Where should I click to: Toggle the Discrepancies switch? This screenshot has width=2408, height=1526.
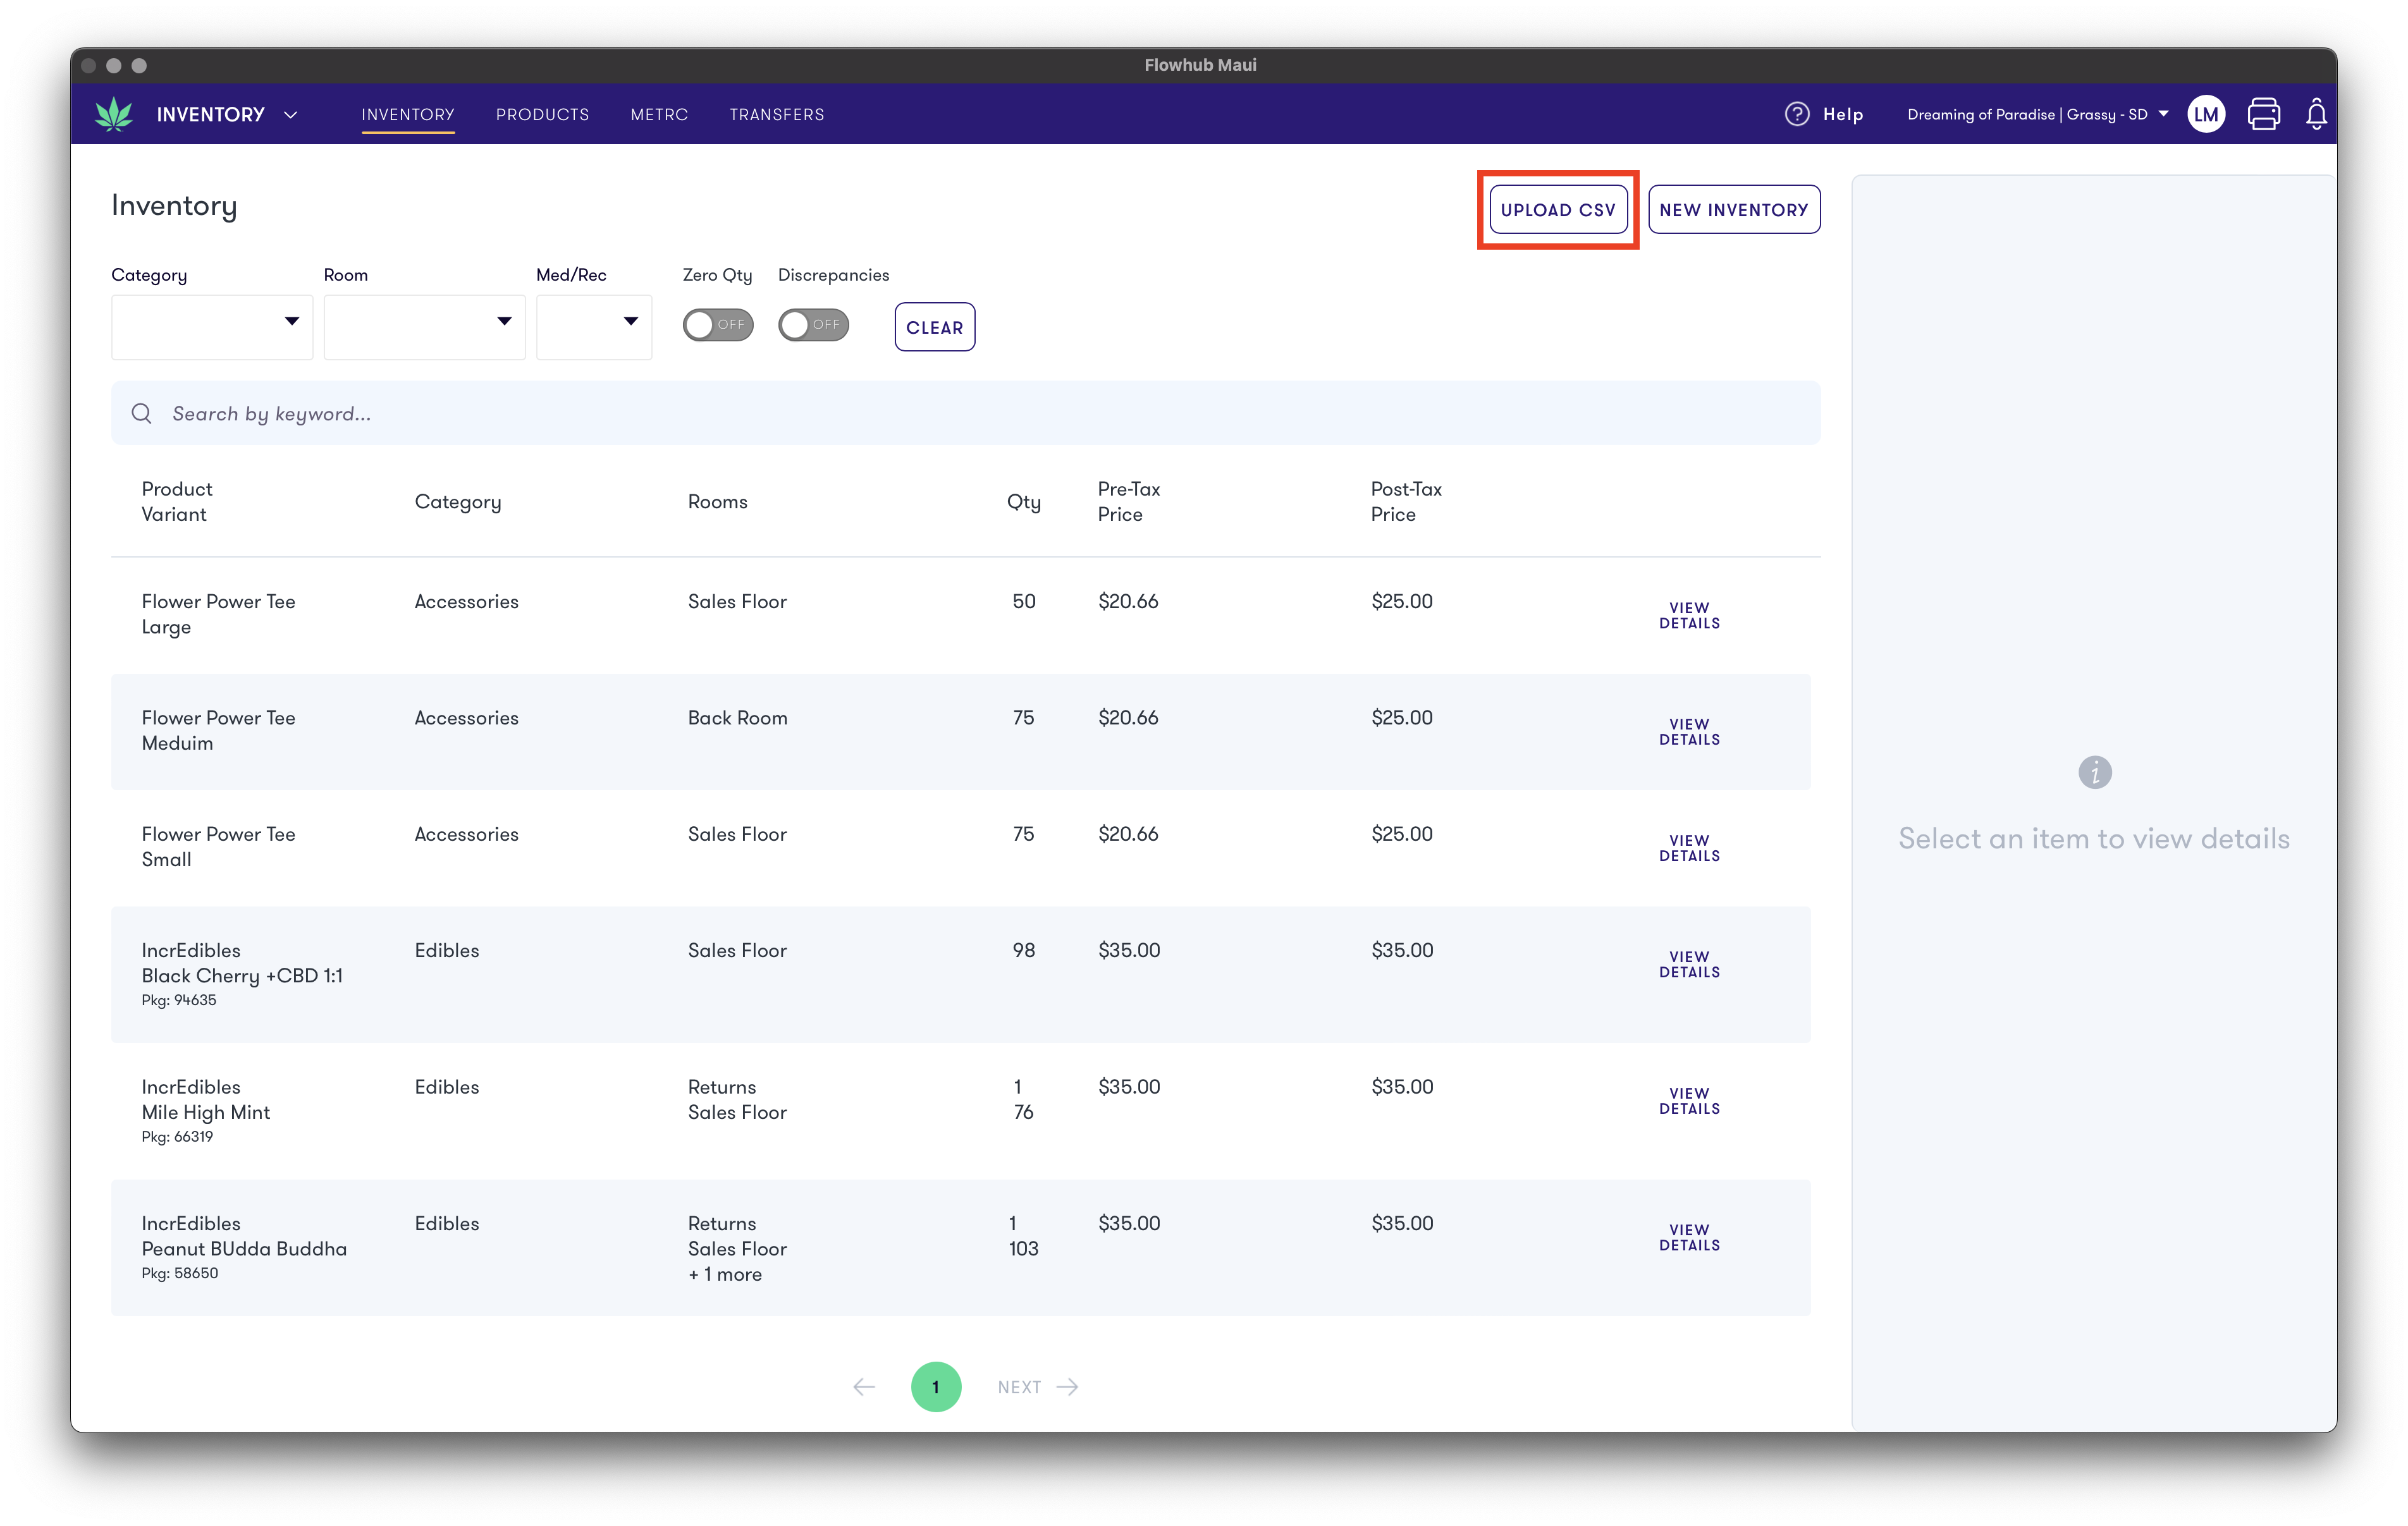[813, 325]
